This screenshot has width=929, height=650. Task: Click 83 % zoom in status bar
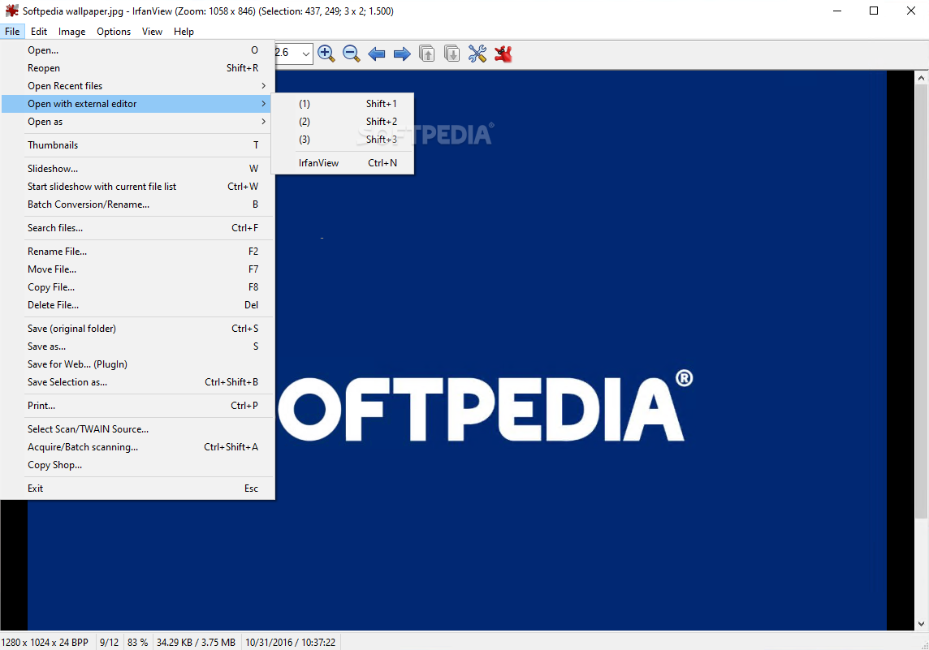click(137, 643)
